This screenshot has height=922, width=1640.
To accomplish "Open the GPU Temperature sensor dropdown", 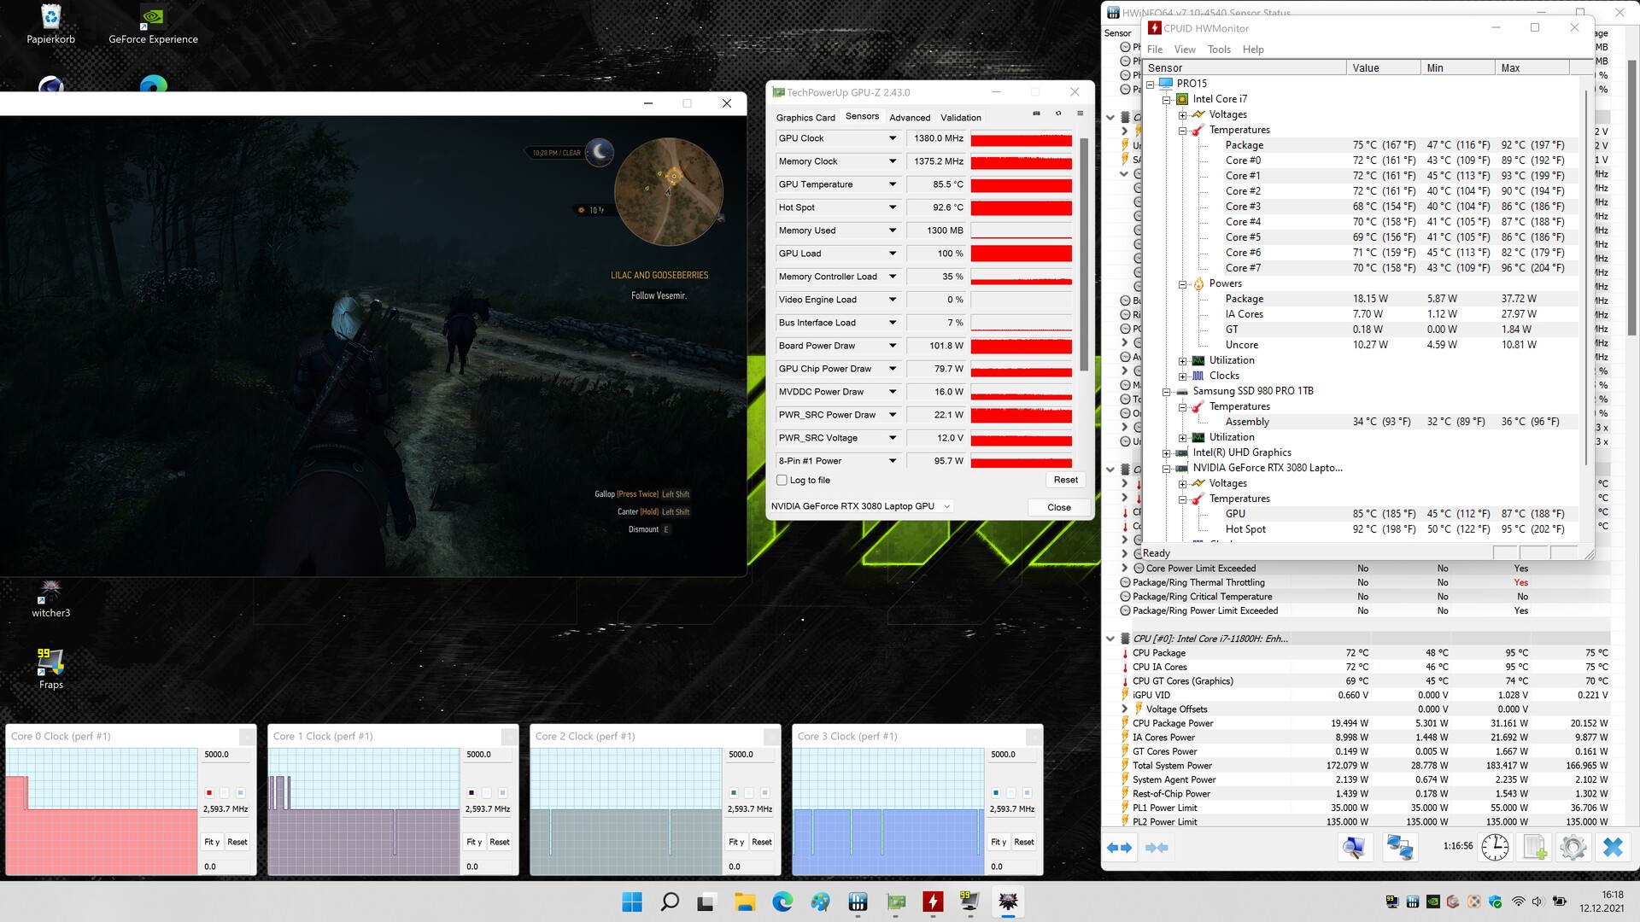I will click(893, 184).
